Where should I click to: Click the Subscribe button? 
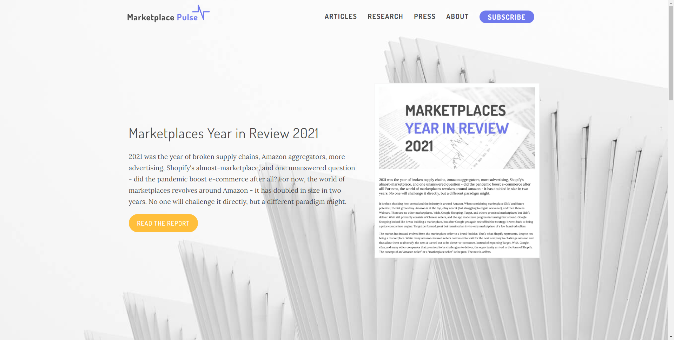(507, 17)
